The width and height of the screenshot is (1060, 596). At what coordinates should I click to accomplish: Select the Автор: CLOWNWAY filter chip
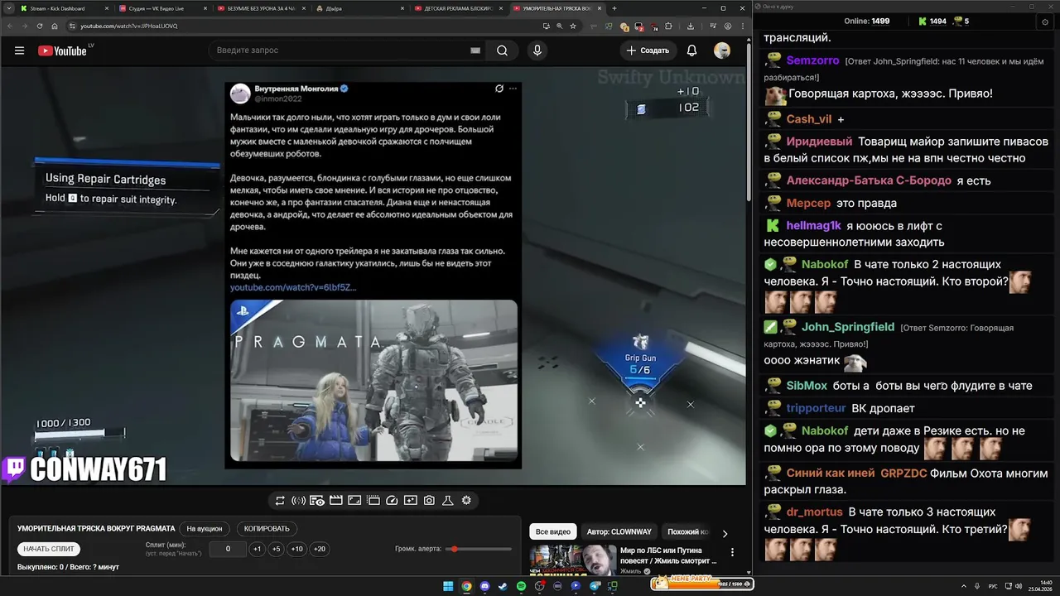point(619,531)
